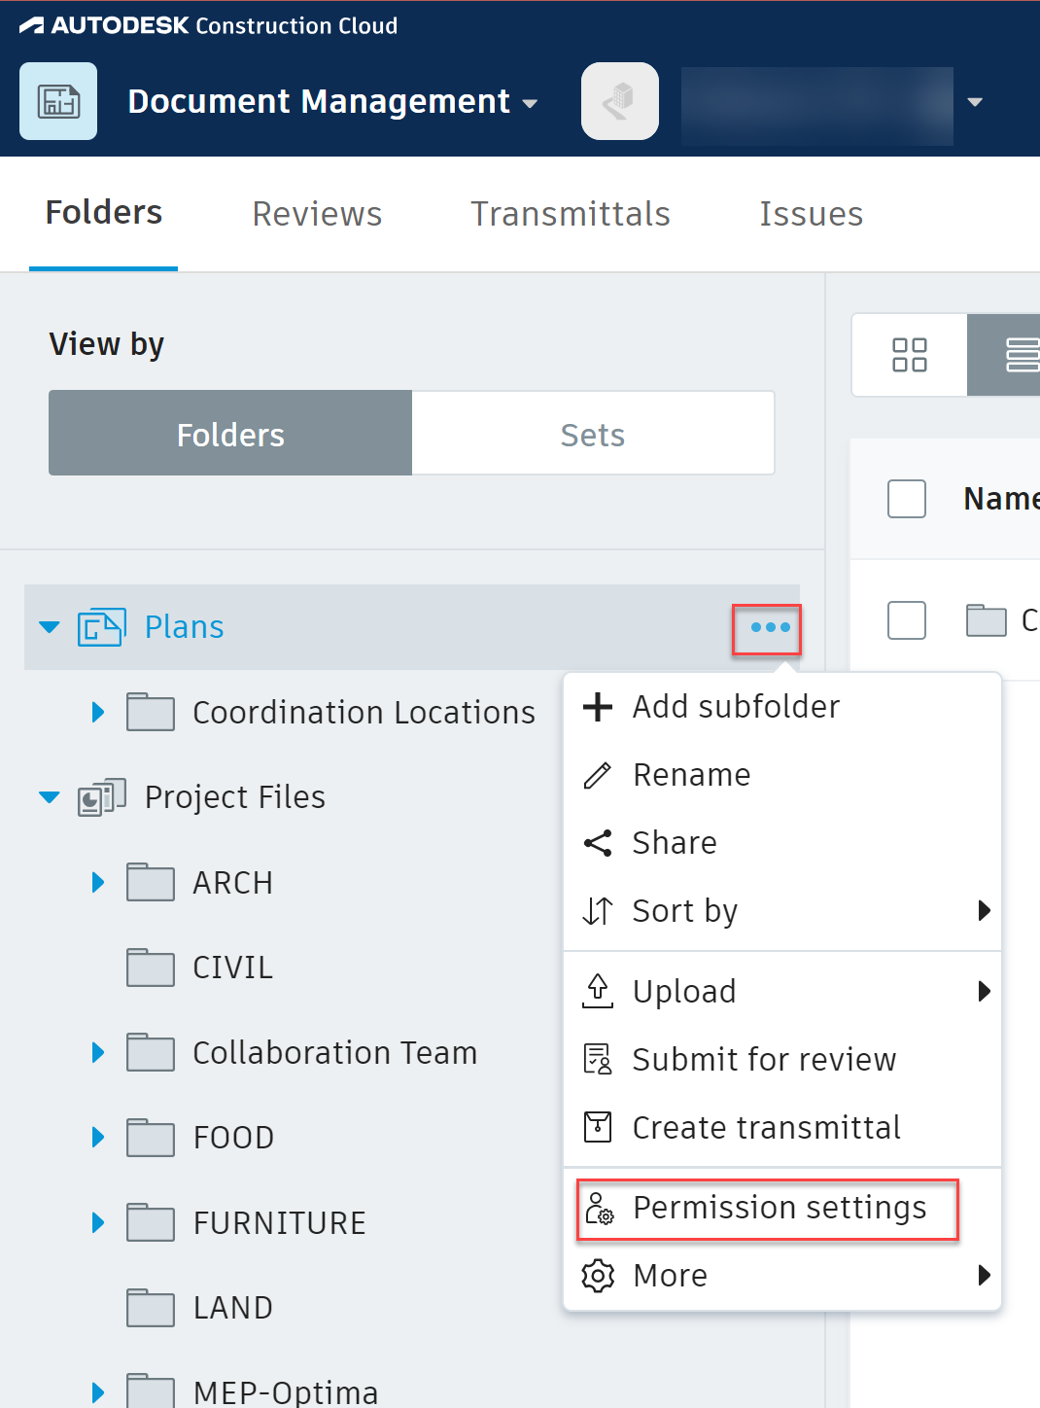The width and height of the screenshot is (1040, 1408).
Task: Tick the select-all checkbox beside Name
Action: 906,499
